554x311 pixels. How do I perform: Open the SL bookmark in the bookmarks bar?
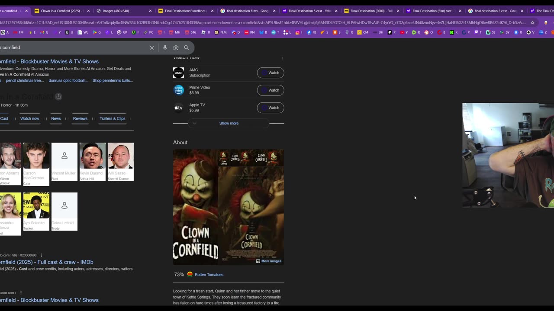pos(491,32)
